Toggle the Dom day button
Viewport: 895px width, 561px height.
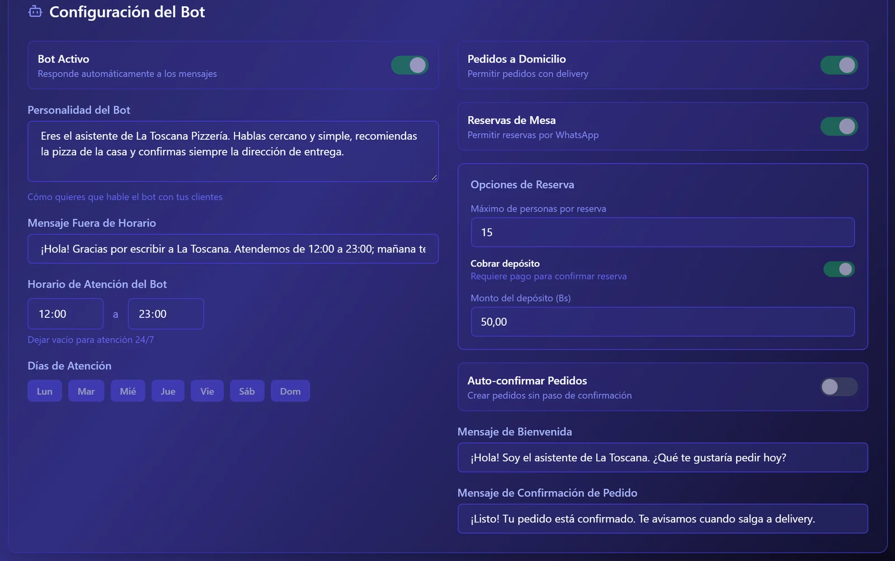pos(290,391)
